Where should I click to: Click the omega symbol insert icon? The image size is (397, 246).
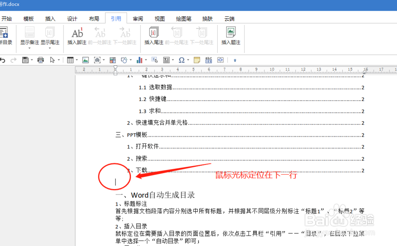point(182,60)
